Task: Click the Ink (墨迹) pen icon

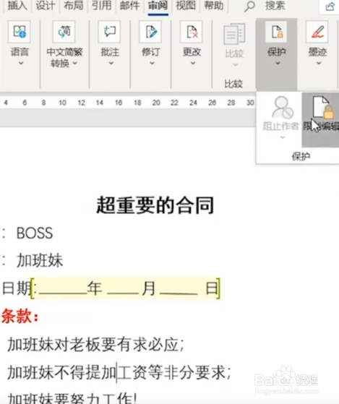Action: click(317, 32)
